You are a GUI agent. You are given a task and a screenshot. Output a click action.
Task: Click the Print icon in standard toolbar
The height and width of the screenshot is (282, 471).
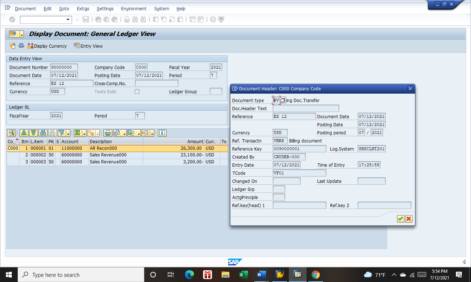point(127,19)
